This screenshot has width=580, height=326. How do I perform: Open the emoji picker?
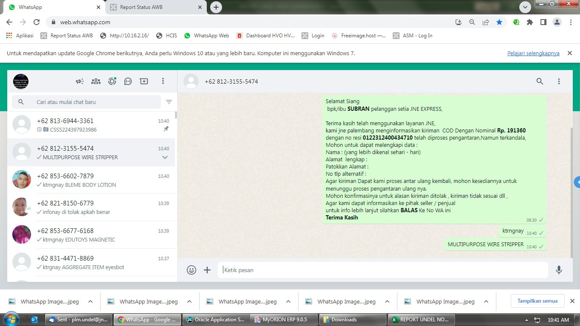[191, 270]
